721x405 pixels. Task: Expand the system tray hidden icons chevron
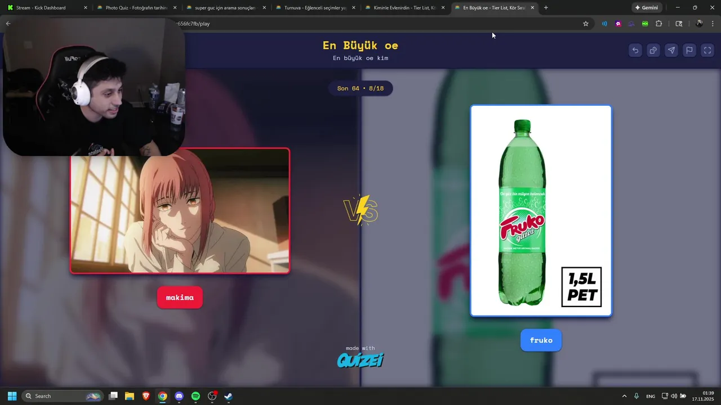(624, 396)
